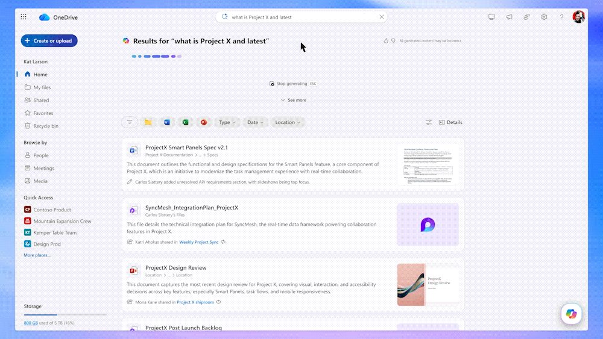Open the megaphone announcements icon

coord(509,17)
